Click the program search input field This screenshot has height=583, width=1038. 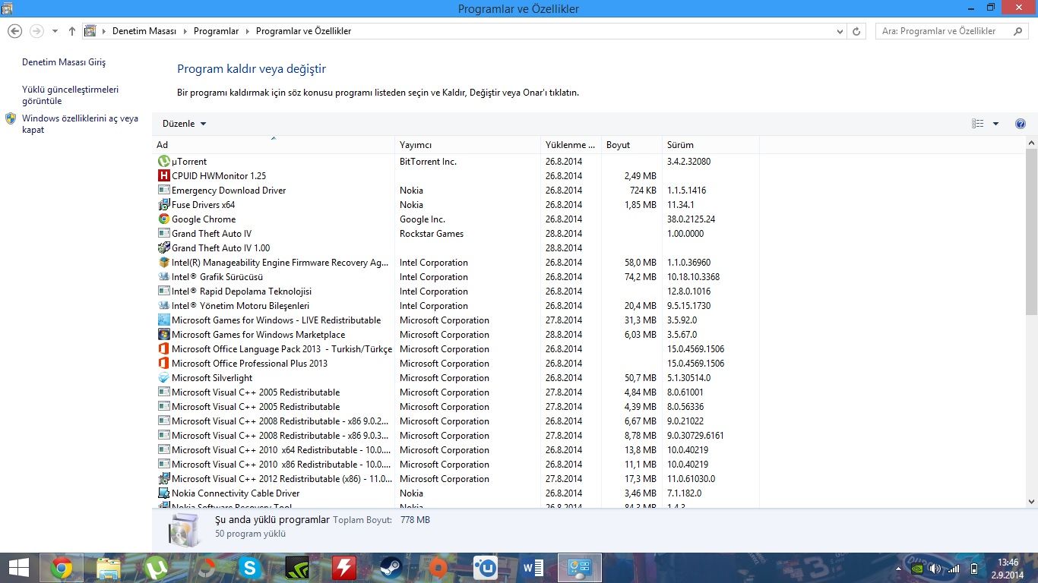point(945,31)
